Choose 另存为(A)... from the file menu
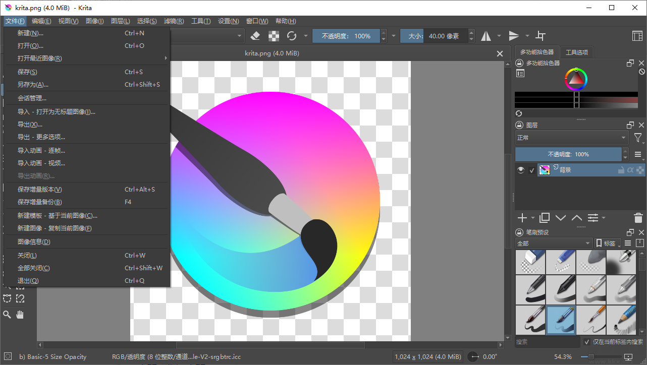 (x=33, y=85)
